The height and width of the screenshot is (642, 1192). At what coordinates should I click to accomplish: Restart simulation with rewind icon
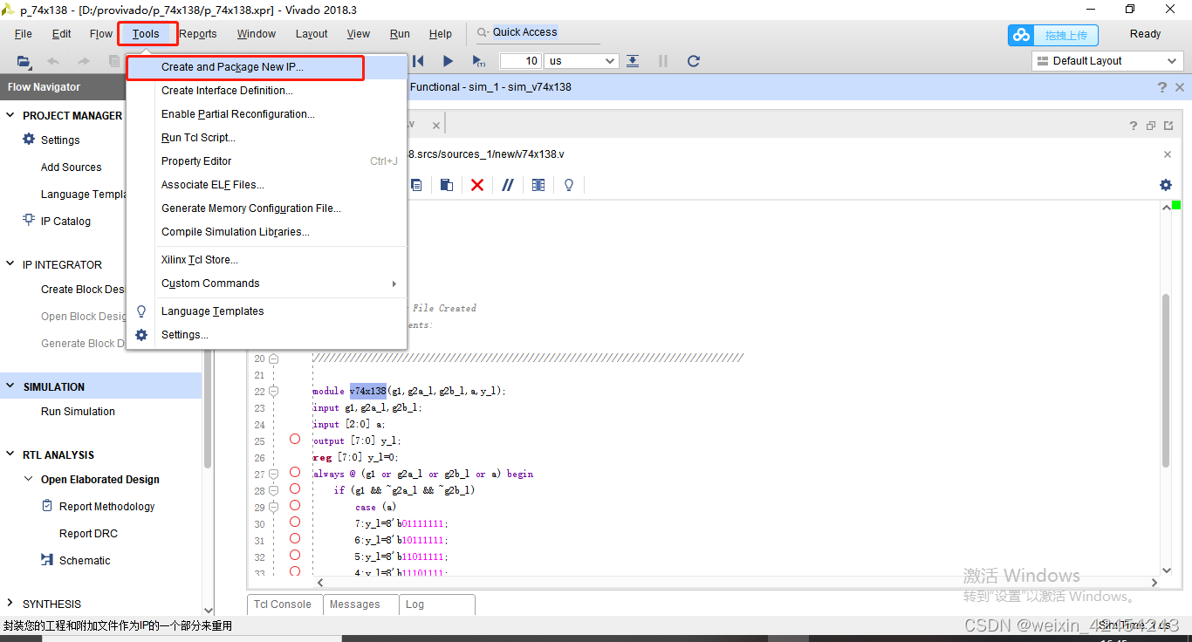click(x=418, y=61)
